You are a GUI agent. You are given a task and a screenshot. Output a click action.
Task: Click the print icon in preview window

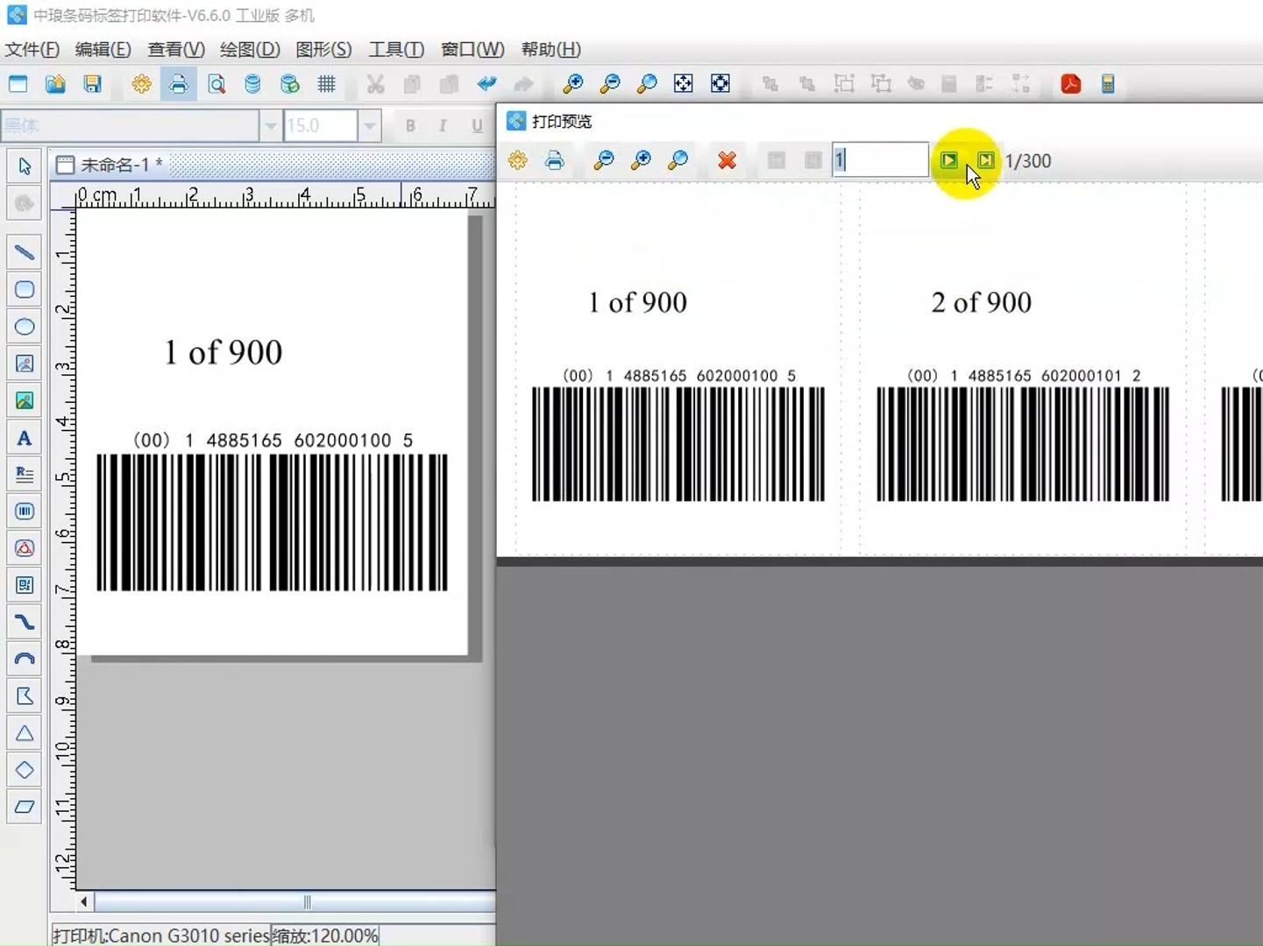point(554,160)
